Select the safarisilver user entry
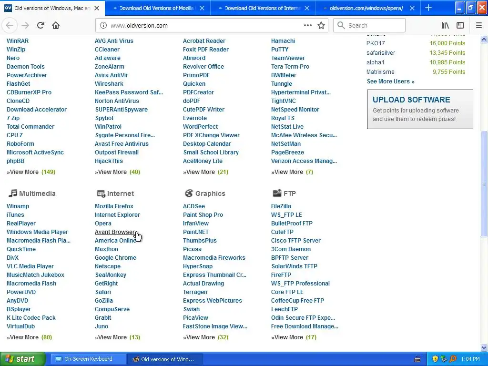The image size is (488, 366). [x=381, y=53]
